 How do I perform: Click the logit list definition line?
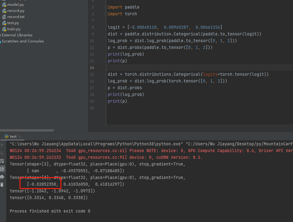point(165,27)
